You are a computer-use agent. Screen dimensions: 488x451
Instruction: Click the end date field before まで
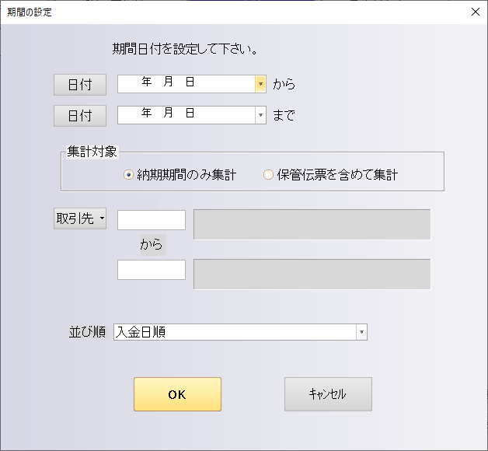(x=185, y=115)
